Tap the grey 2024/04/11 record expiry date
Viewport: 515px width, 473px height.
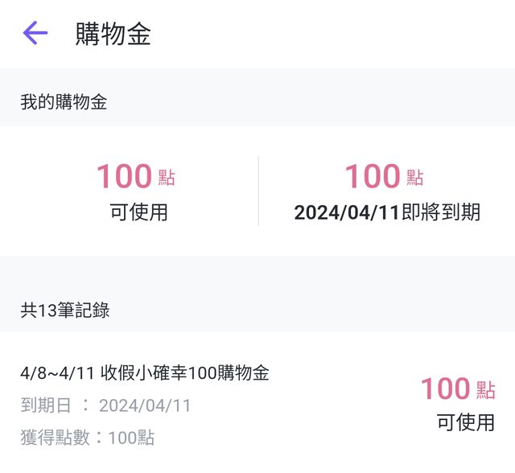(x=145, y=405)
